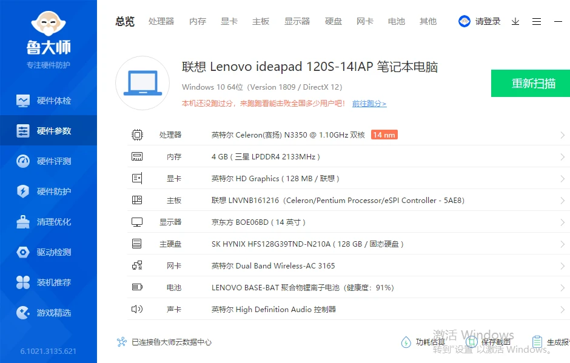Click the 保存截图 label
The image size is (570, 363).
[496, 342]
